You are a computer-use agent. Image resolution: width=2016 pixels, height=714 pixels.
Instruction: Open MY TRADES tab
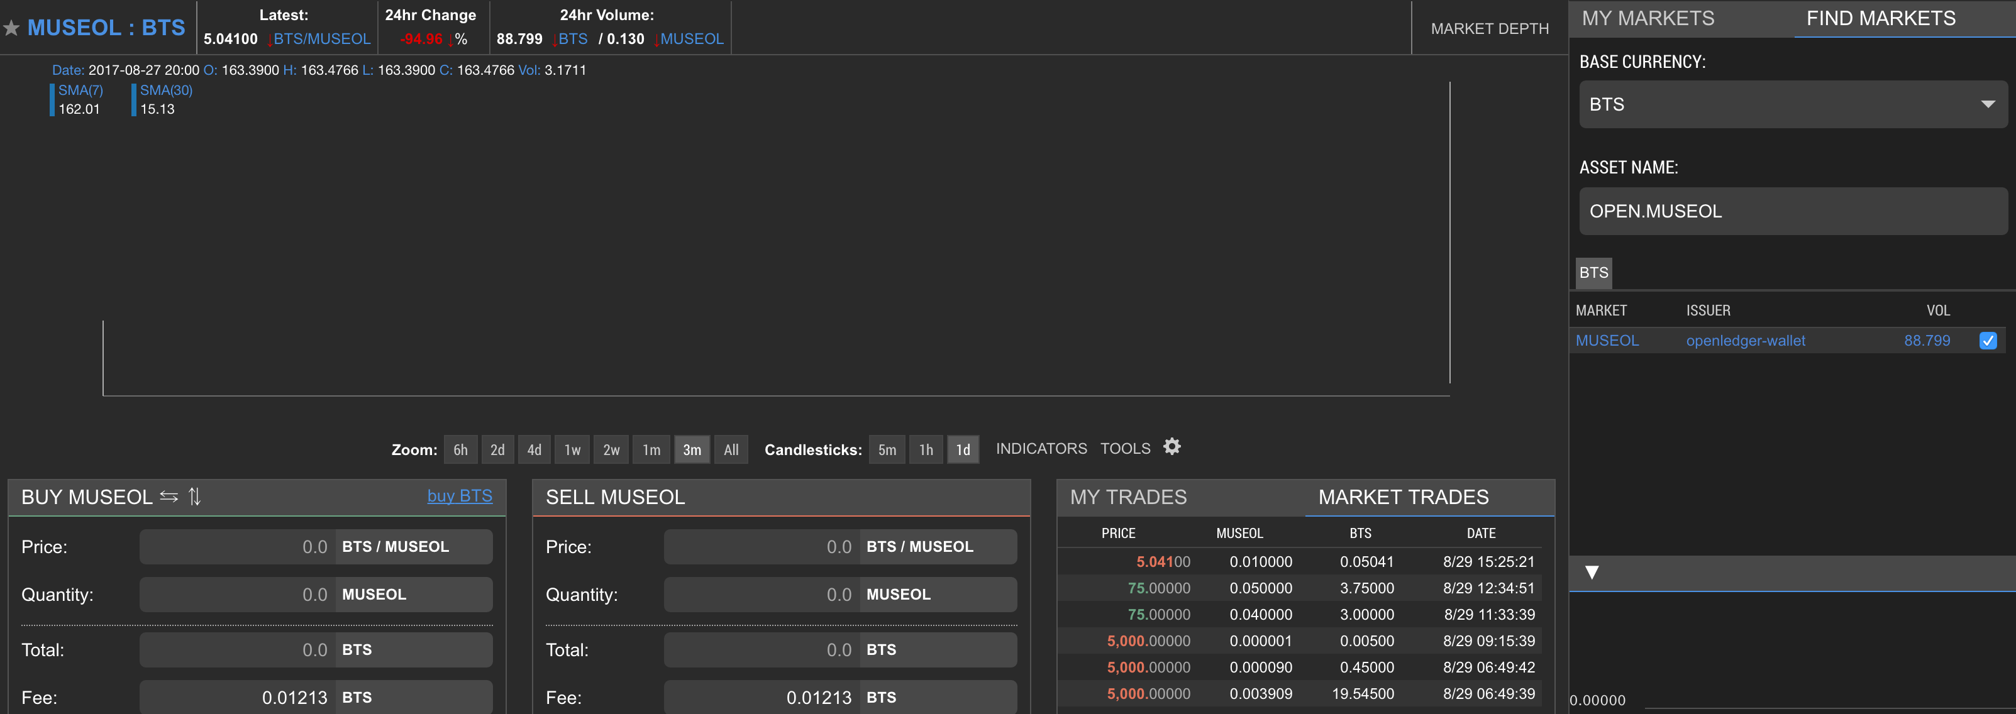1127,497
